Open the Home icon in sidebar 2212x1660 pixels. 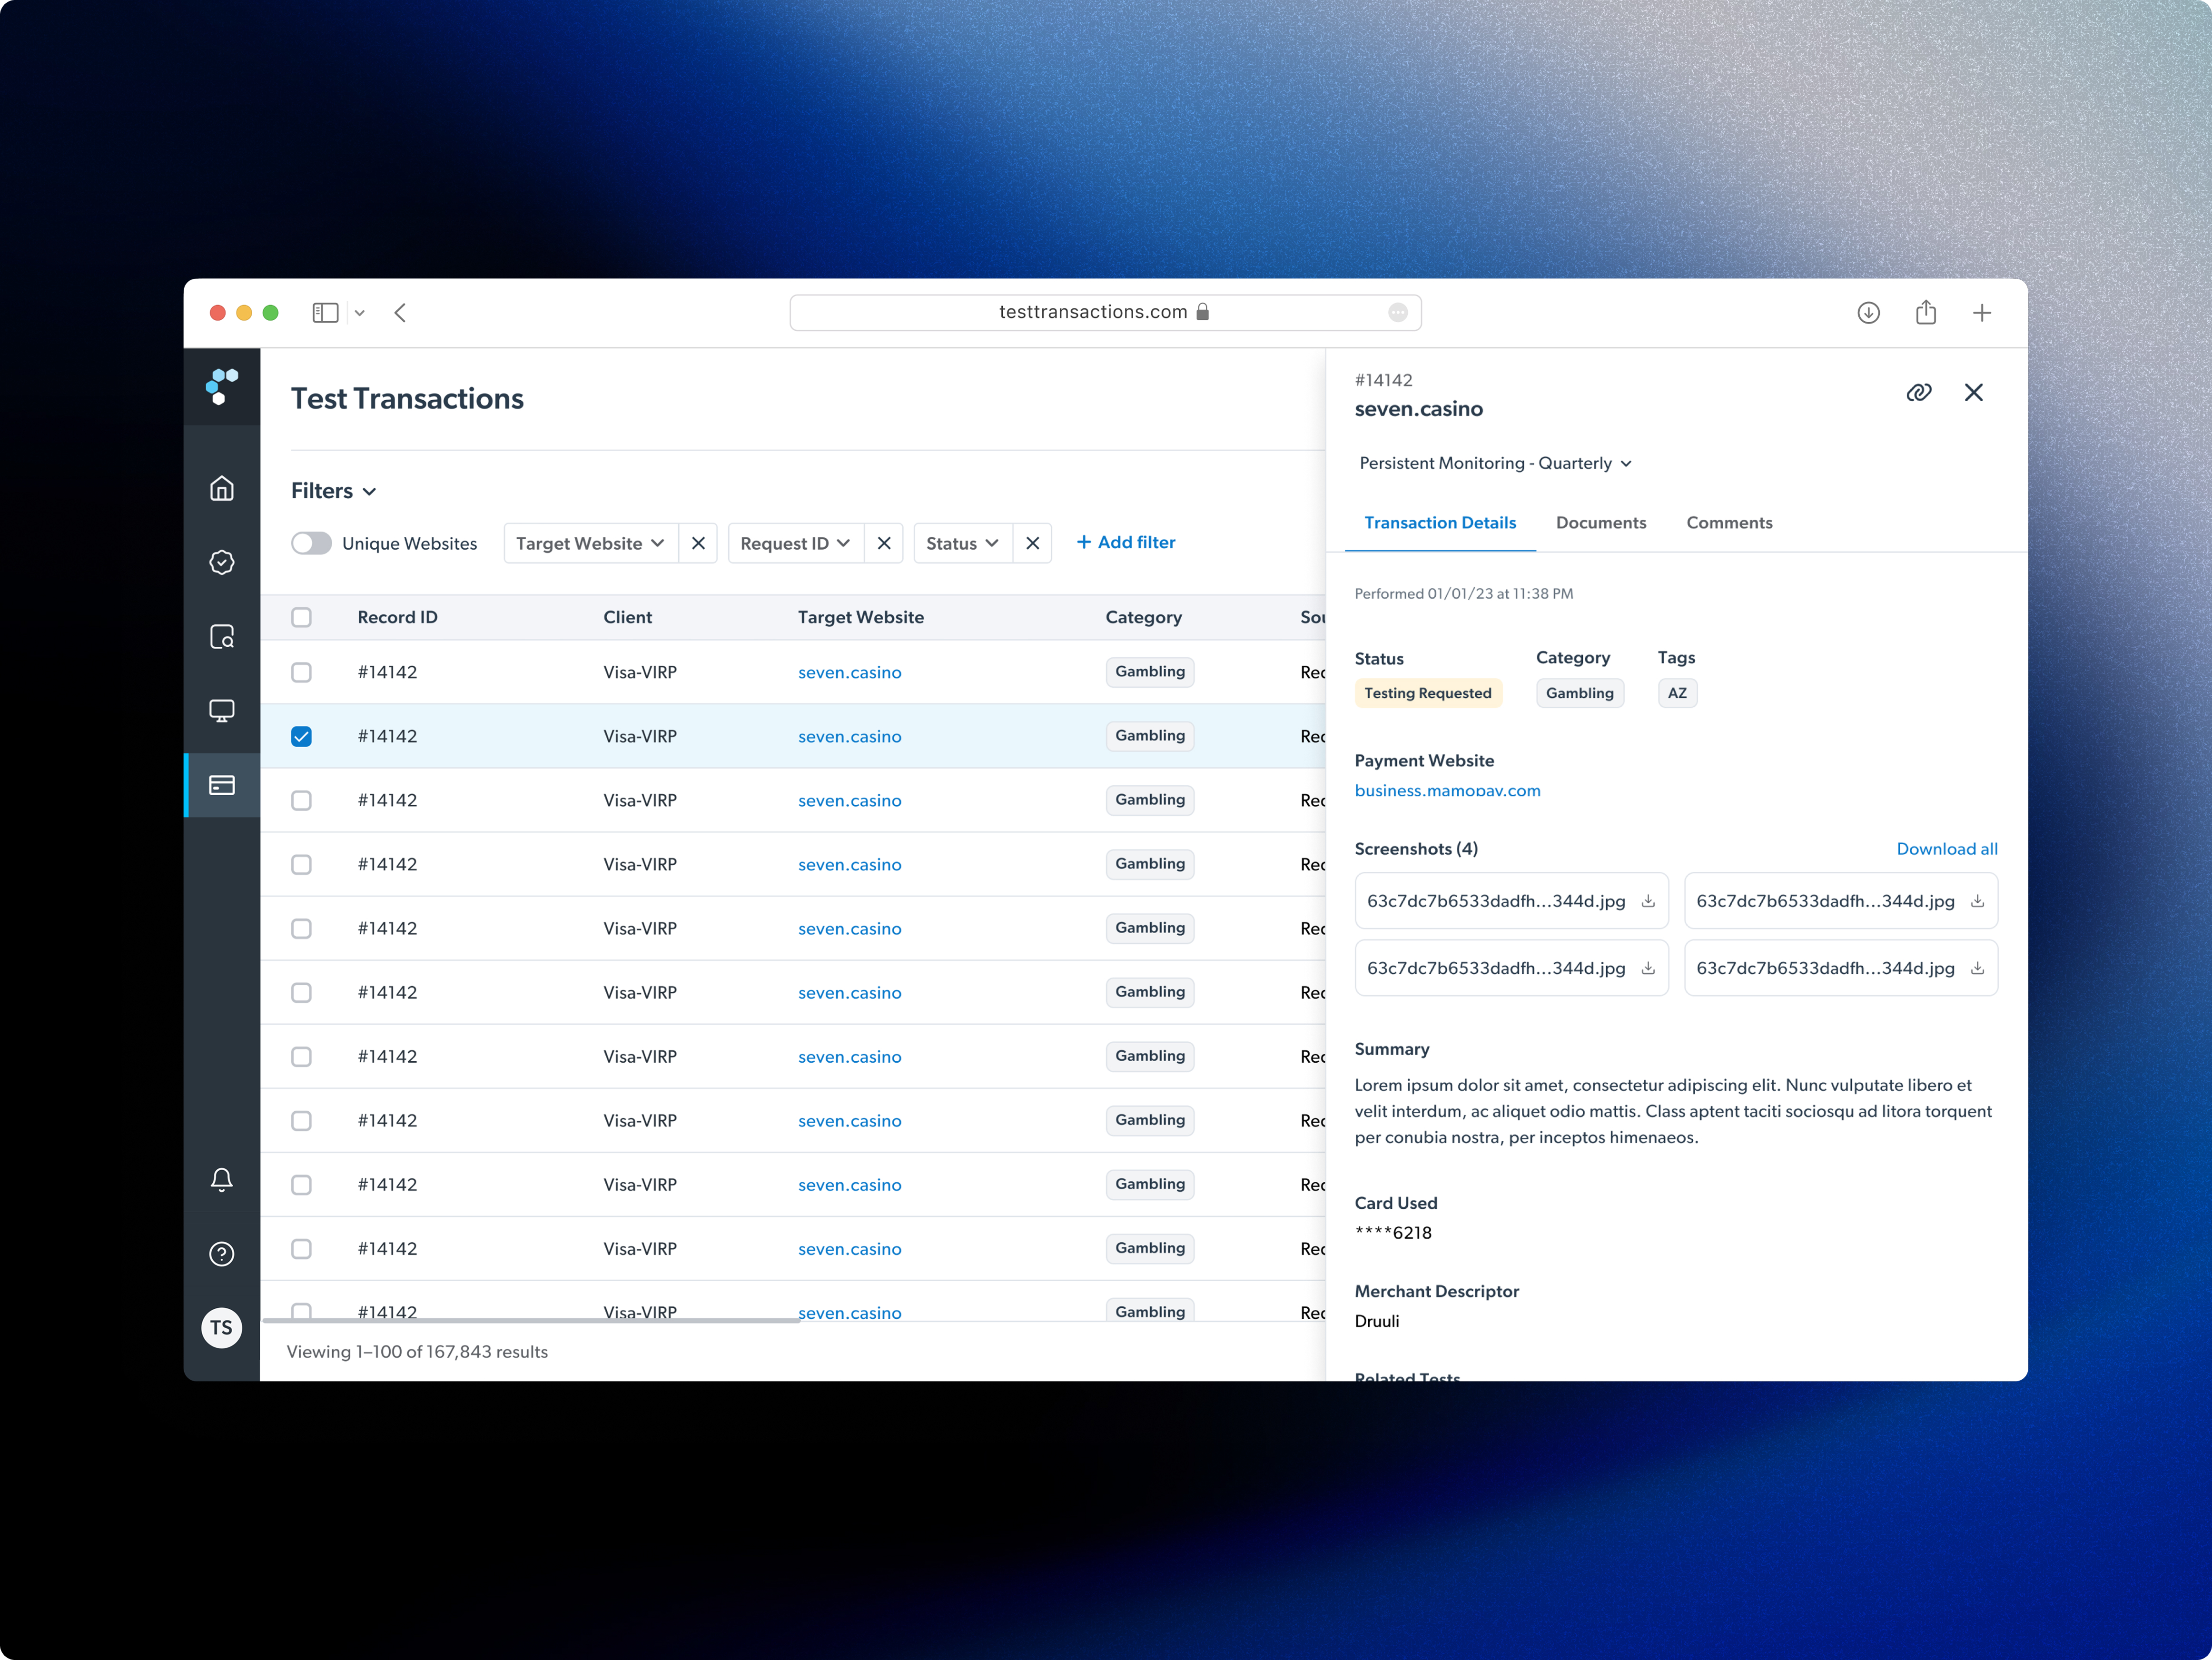coord(222,488)
